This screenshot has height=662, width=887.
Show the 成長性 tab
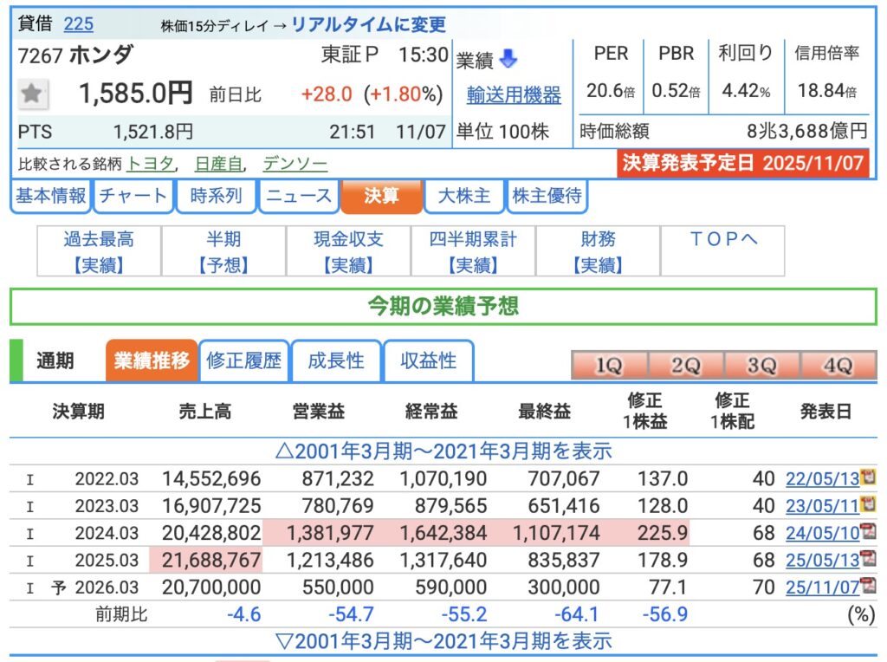click(336, 361)
